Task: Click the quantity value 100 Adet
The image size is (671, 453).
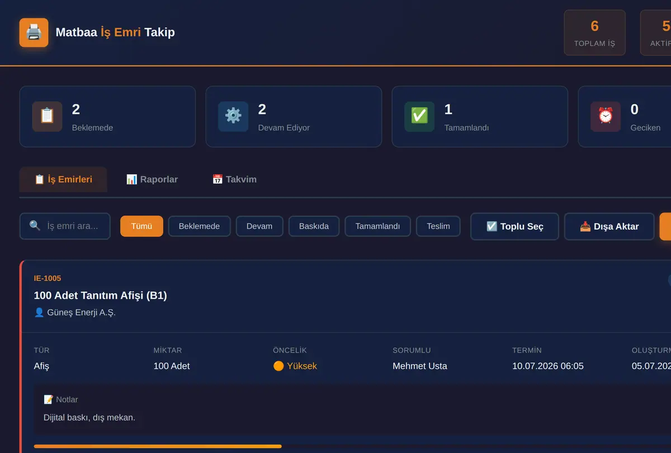Action: [172, 366]
